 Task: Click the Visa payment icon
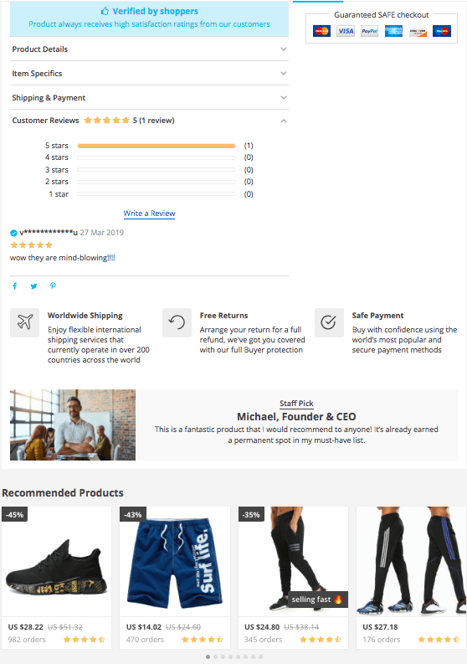[x=346, y=31]
